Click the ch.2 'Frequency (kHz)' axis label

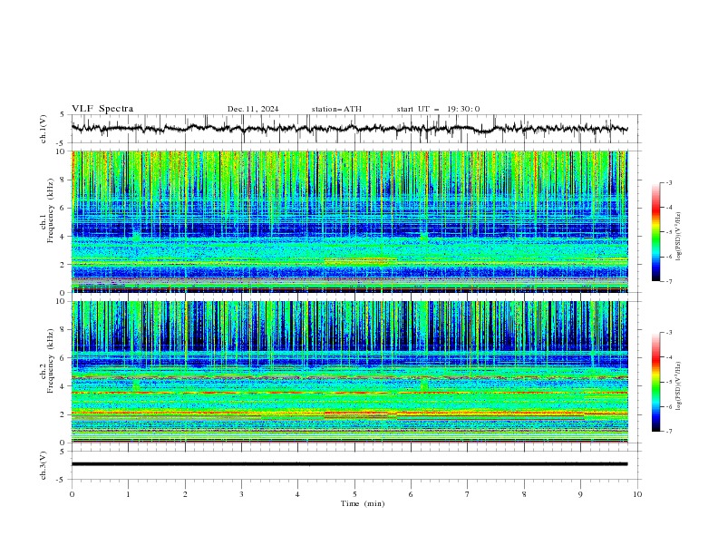[x=51, y=361]
